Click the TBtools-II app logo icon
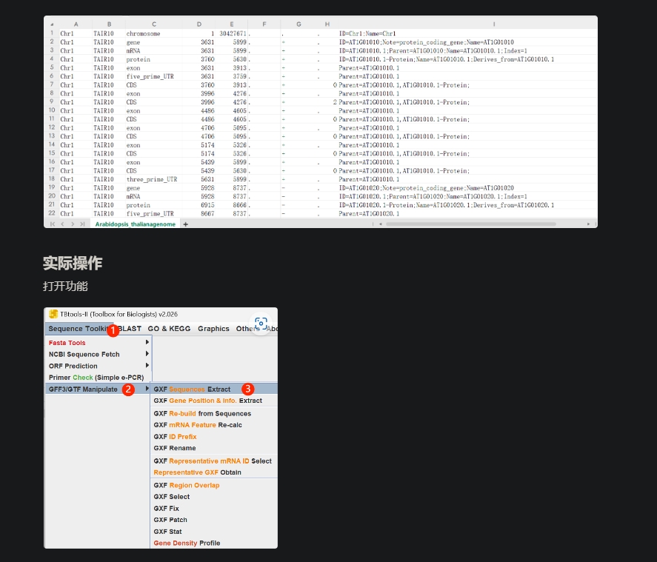Viewport: 657px width, 562px height. (53, 314)
